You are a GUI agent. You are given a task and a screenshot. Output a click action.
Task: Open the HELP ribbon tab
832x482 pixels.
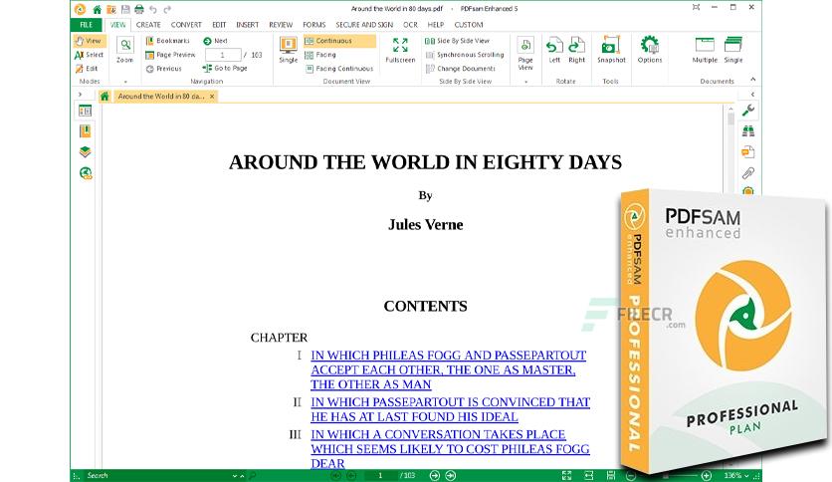(436, 25)
